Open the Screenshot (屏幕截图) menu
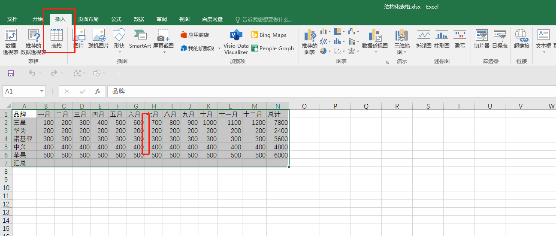The height and width of the screenshot is (236, 556). (163, 42)
